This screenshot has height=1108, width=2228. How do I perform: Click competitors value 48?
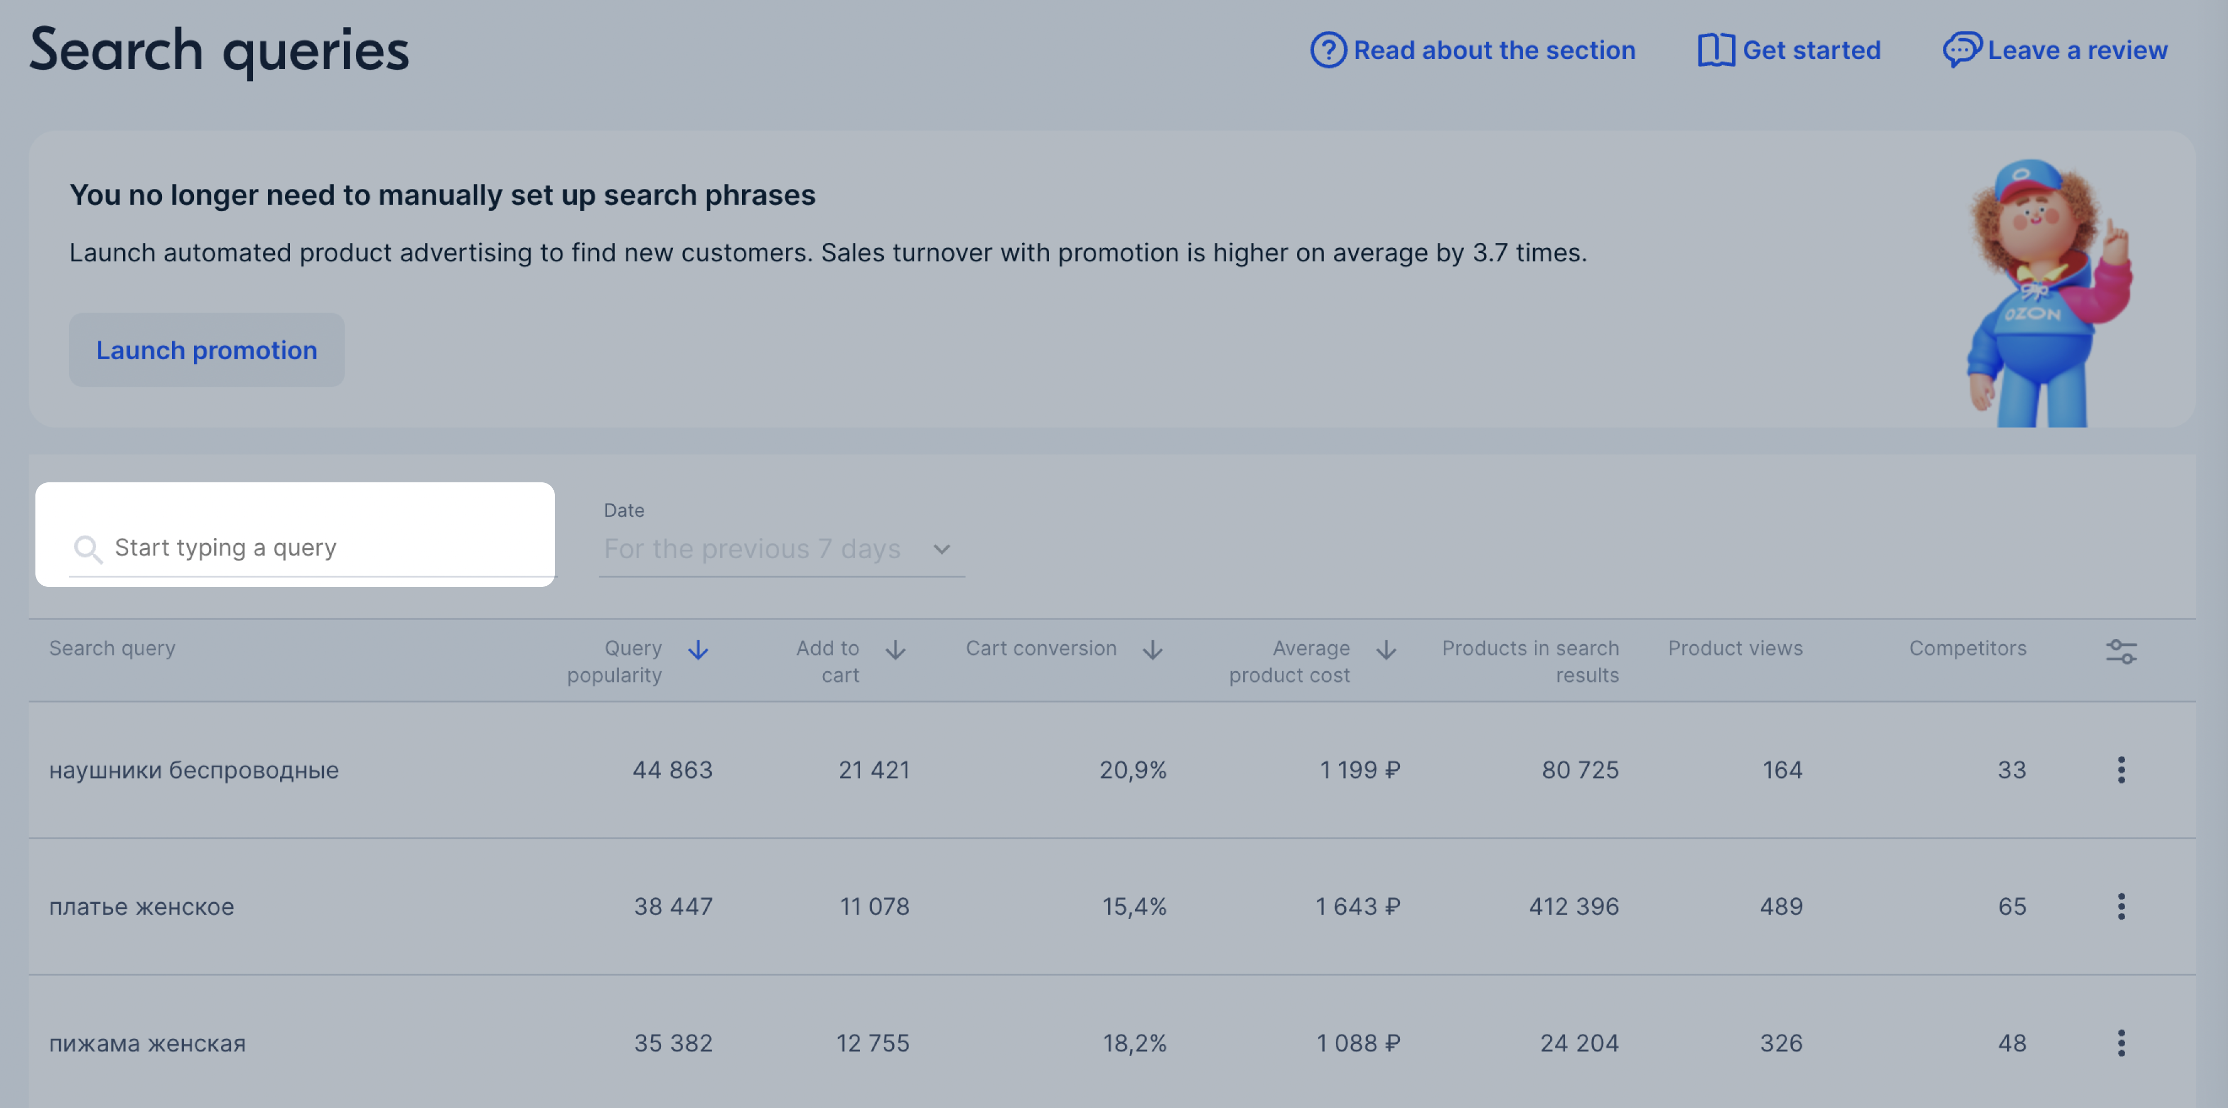pyautogui.click(x=2012, y=1042)
